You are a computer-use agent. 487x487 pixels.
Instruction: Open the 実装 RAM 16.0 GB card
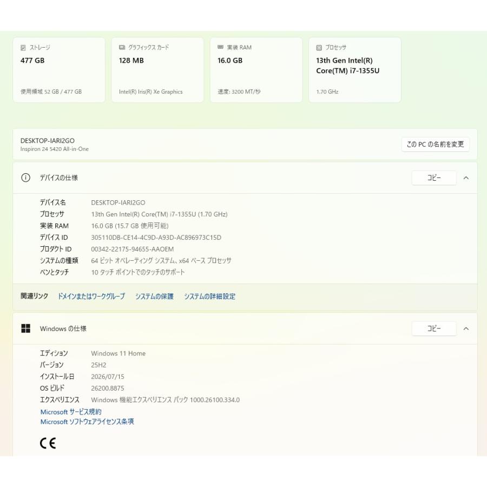tap(256, 70)
